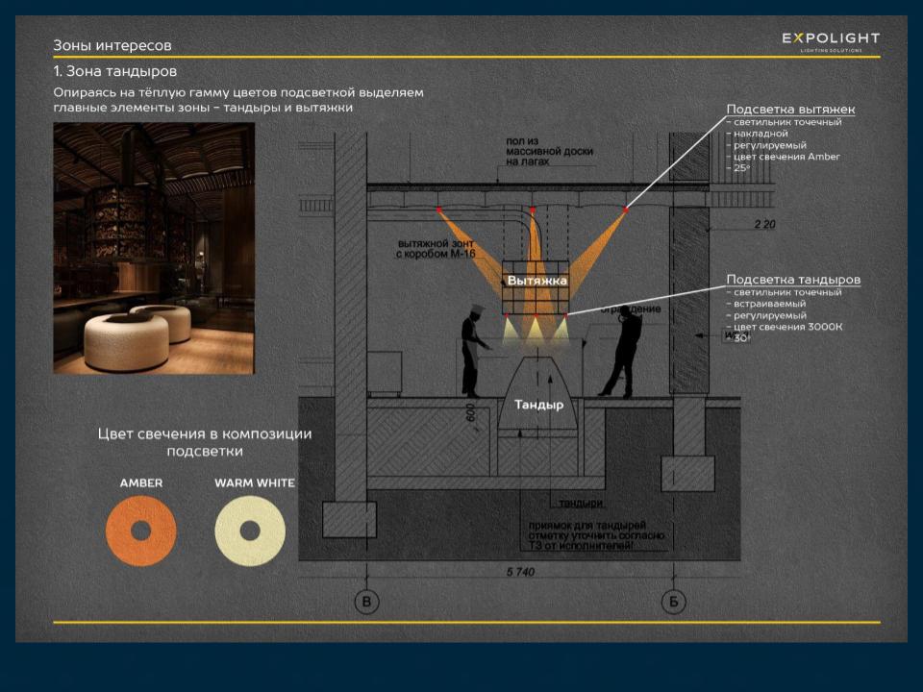Select the Зоны интересов slide title

point(112,45)
